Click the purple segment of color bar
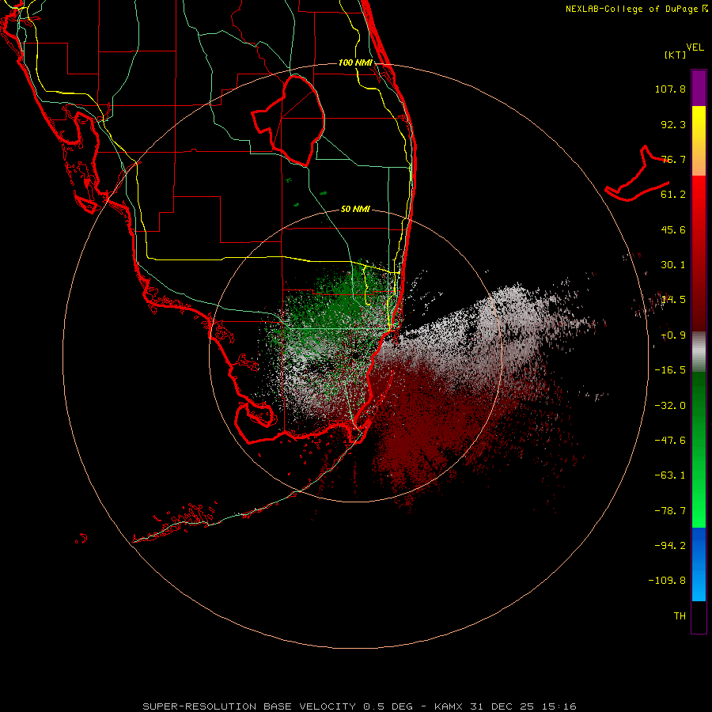 (x=699, y=88)
